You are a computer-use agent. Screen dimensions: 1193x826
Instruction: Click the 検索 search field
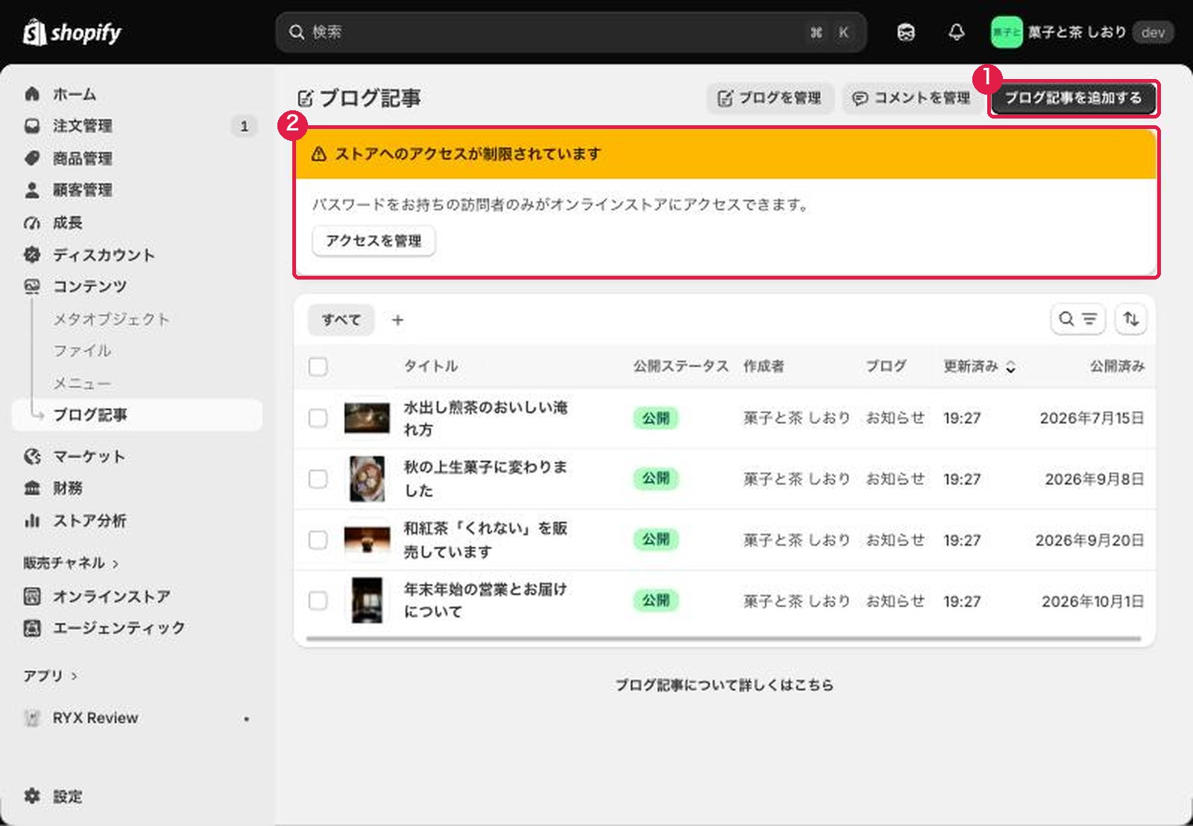click(x=571, y=32)
